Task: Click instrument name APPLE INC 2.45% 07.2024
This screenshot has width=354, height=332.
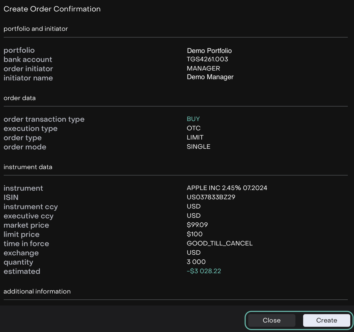Action: [x=227, y=188]
